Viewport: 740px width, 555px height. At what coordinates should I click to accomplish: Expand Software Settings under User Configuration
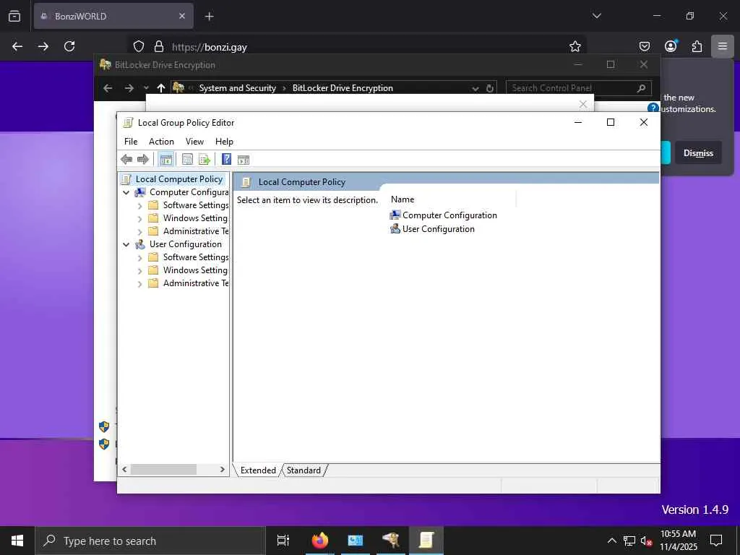click(x=139, y=258)
